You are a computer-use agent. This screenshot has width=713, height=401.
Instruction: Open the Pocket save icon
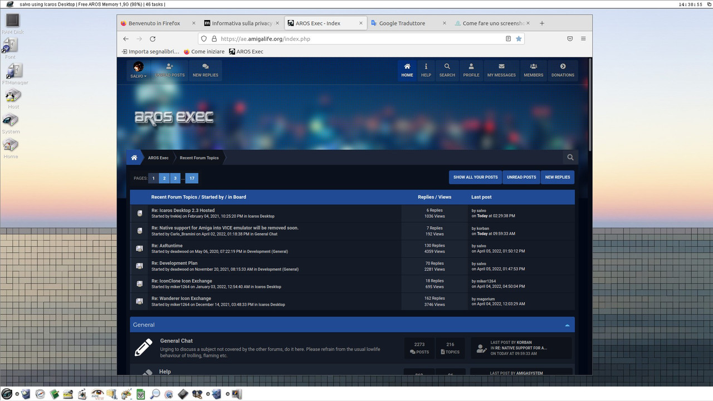[x=570, y=39]
